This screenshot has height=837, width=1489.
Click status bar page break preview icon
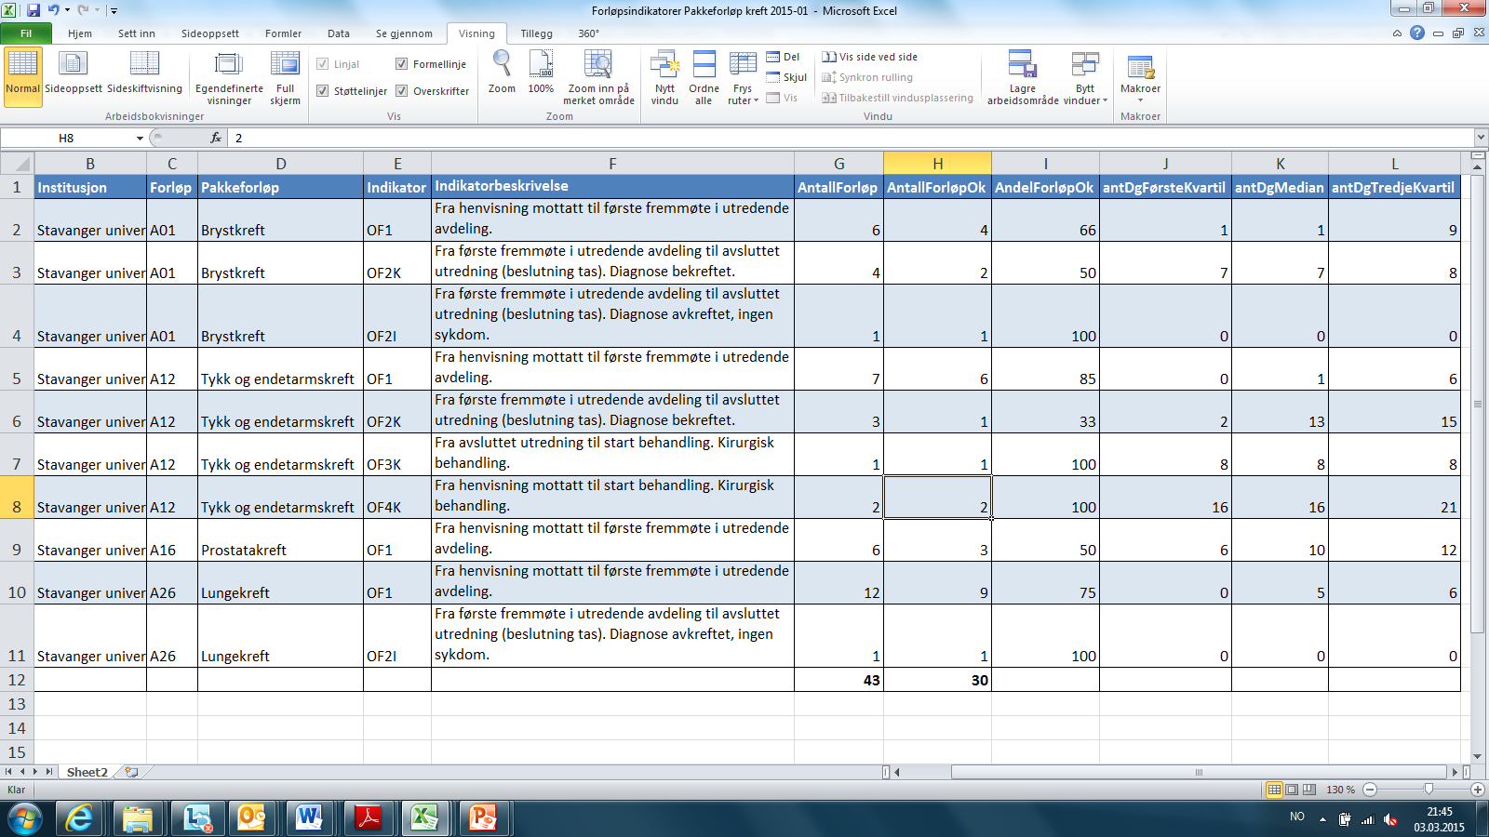pyautogui.click(x=1309, y=790)
